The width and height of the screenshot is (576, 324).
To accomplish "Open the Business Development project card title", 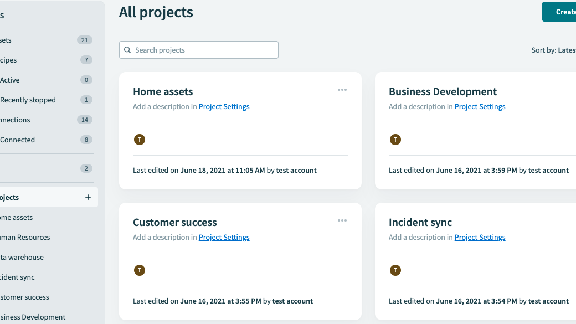I will click(443, 92).
